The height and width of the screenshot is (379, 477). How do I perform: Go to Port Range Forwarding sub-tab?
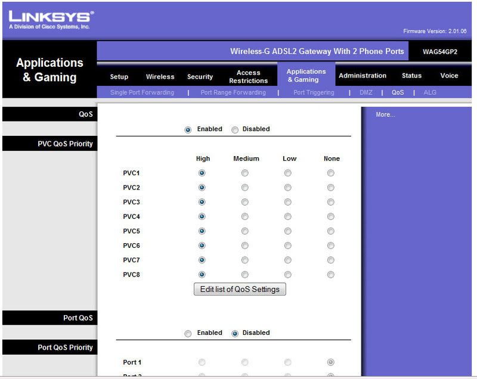(x=233, y=92)
